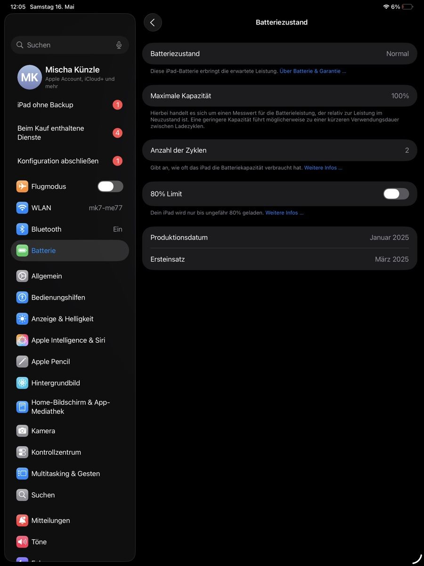Focus the Suchen search field
Image resolution: width=424 pixels, height=566 pixels.
click(x=70, y=45)
